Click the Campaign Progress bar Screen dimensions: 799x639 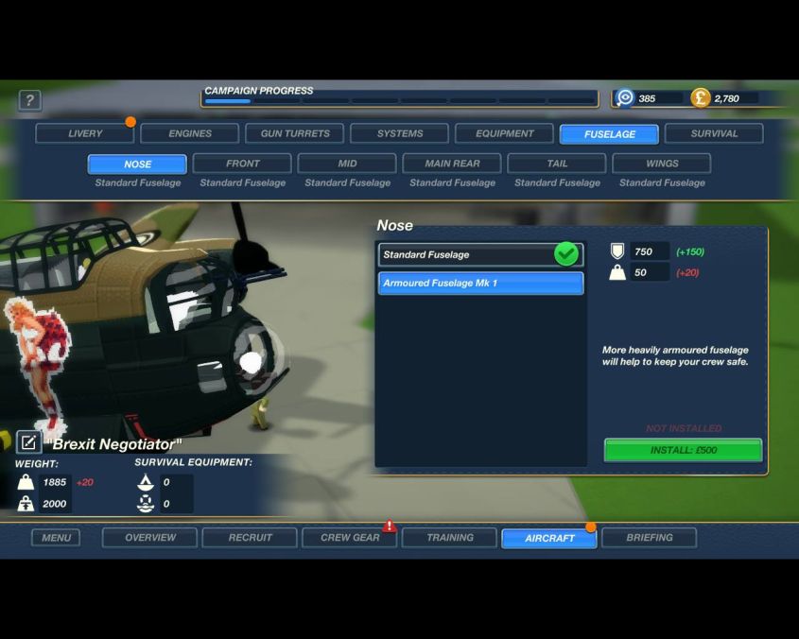click(x=400, y=100)
